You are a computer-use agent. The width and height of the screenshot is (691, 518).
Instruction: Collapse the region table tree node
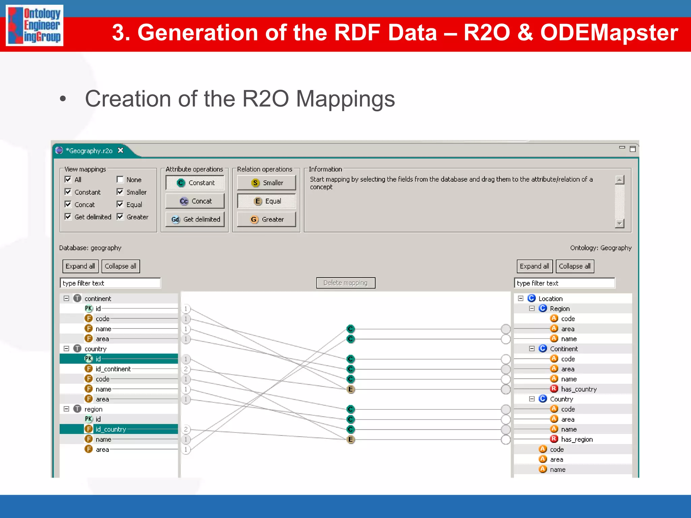coord(66,409)
